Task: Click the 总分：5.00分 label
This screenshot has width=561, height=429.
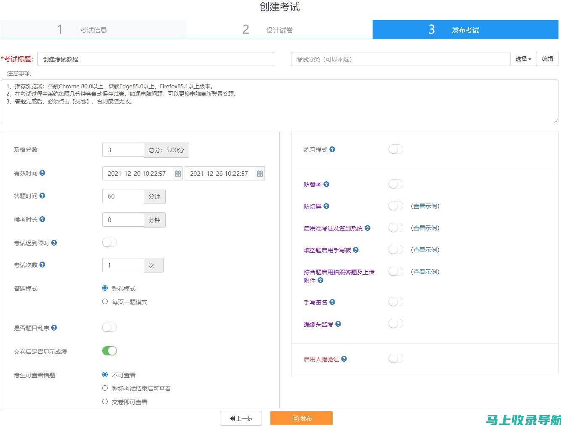Action: click(167, 150)
